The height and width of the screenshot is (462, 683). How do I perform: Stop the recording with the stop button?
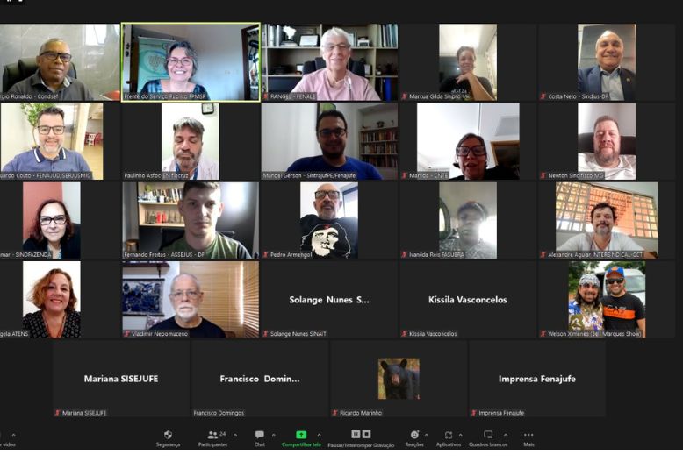[366, 434]
